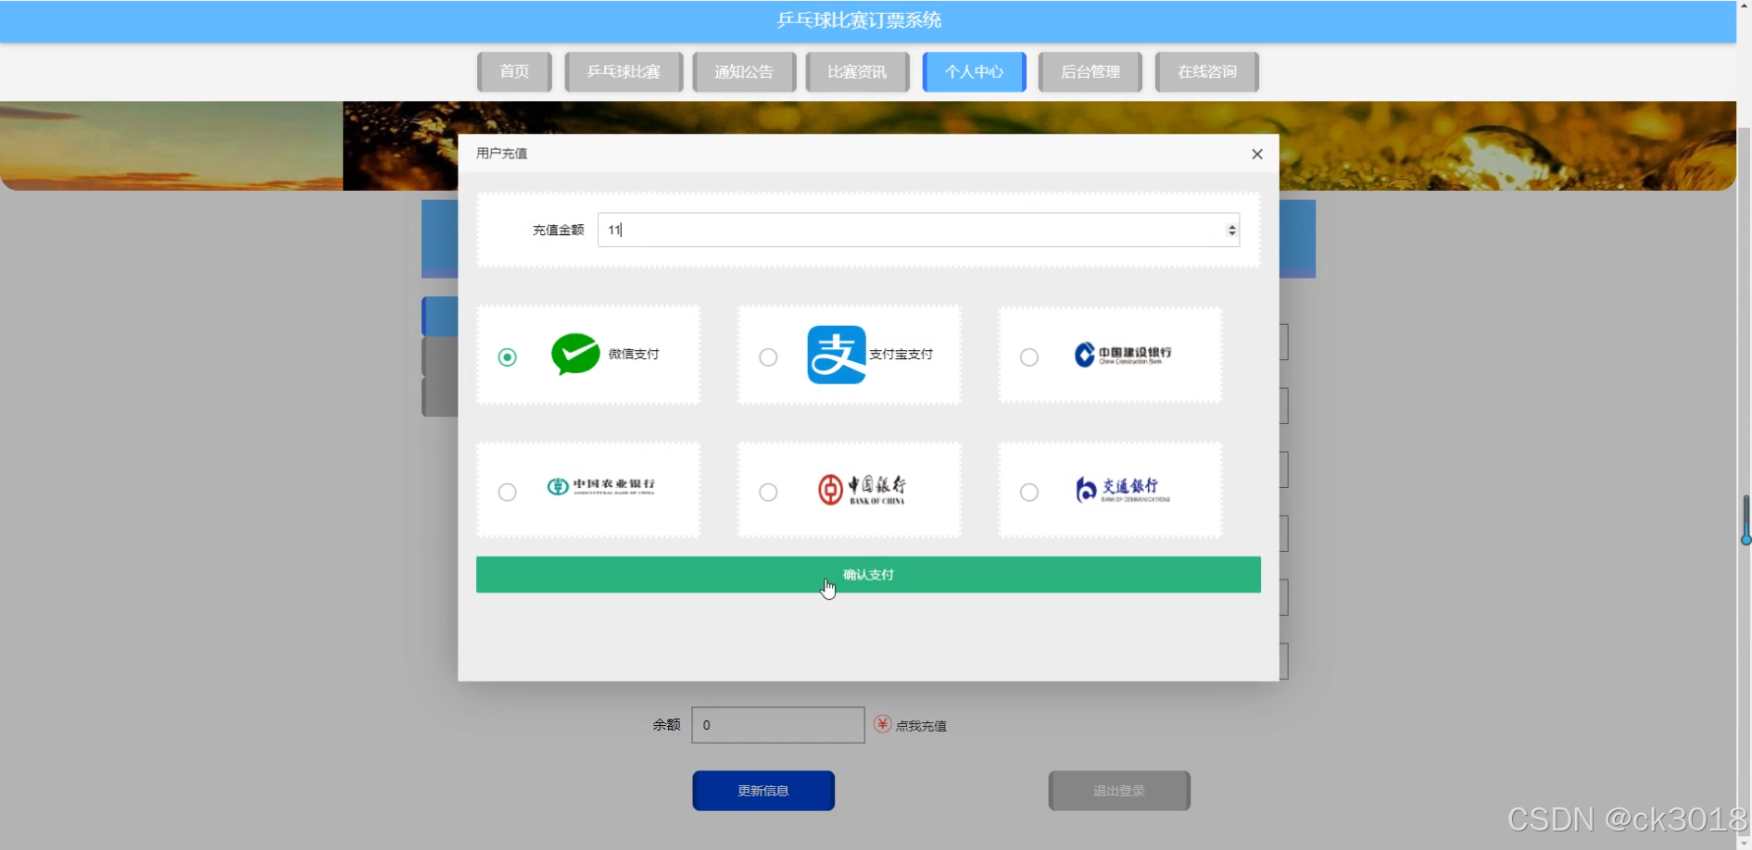1752x850 pixels.
Task: Click the 支付宝支付 label text
Action: [x=901, y=355]
